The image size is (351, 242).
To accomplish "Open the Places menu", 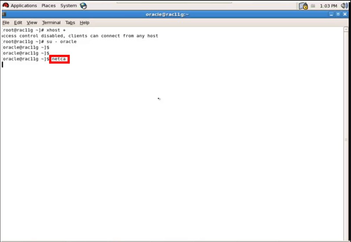I will tap(48, 5).
